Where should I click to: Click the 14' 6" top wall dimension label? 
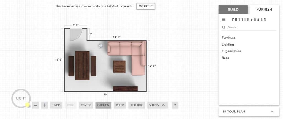(x=117, y=37)
